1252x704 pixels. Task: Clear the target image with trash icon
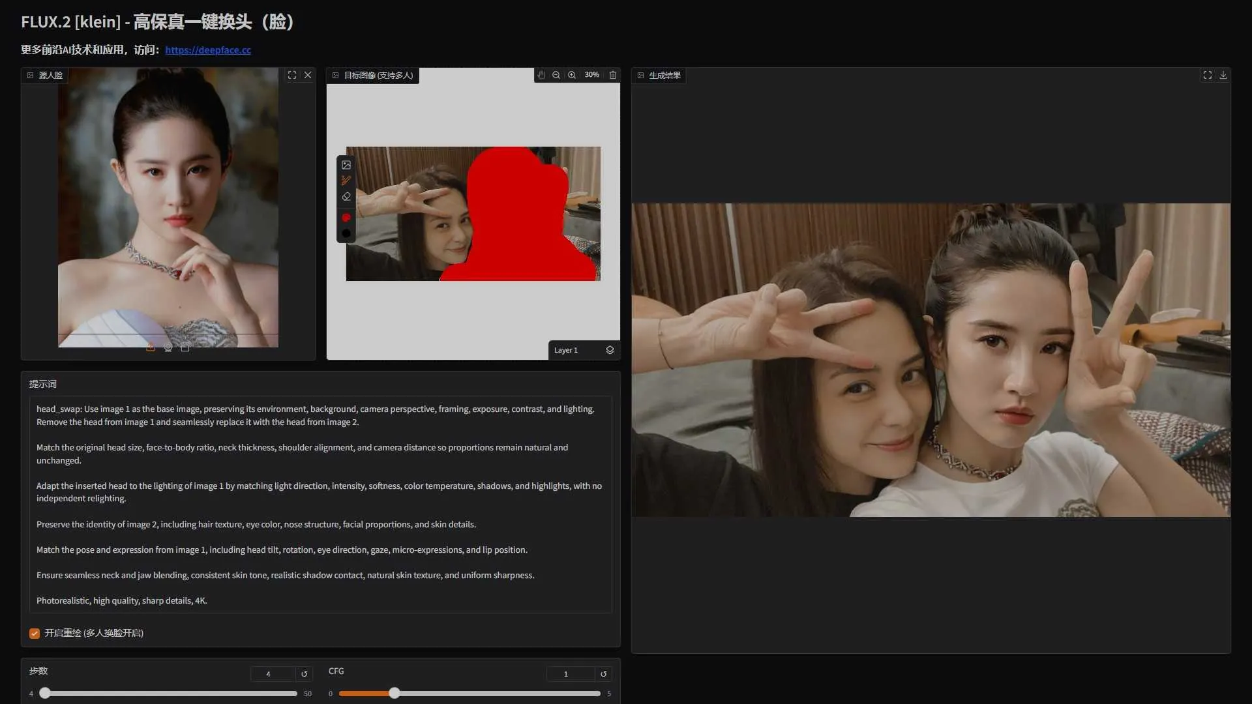613,75
